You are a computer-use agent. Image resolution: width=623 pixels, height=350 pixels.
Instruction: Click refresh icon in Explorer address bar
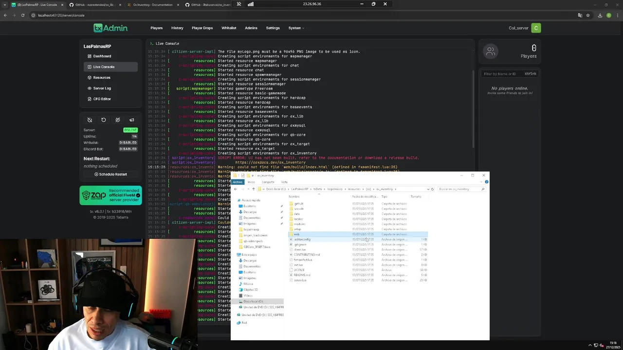click(x=432, y=189)
